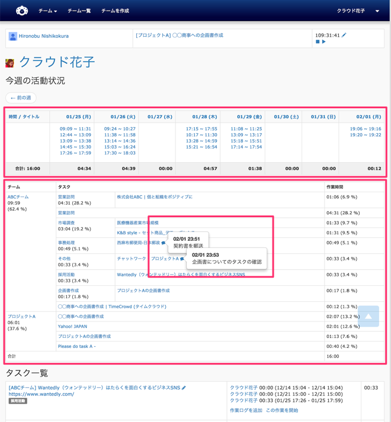Click the scroll-to-top arrow button
391x422 pixels.
coord(368,316)
